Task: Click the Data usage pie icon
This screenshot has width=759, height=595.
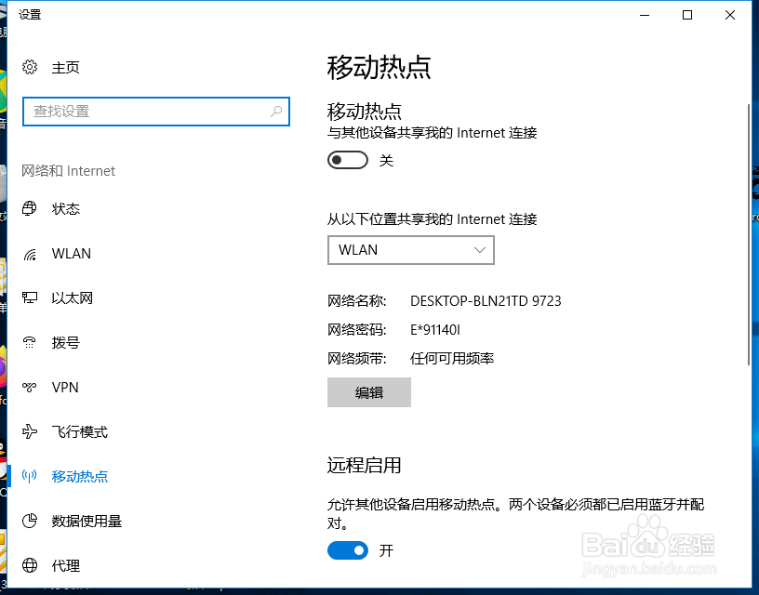Action: pyautogui.click(x=30, y=521)
